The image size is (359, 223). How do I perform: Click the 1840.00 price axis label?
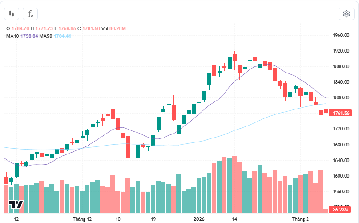pyautogui.click(x=341, y=82)
